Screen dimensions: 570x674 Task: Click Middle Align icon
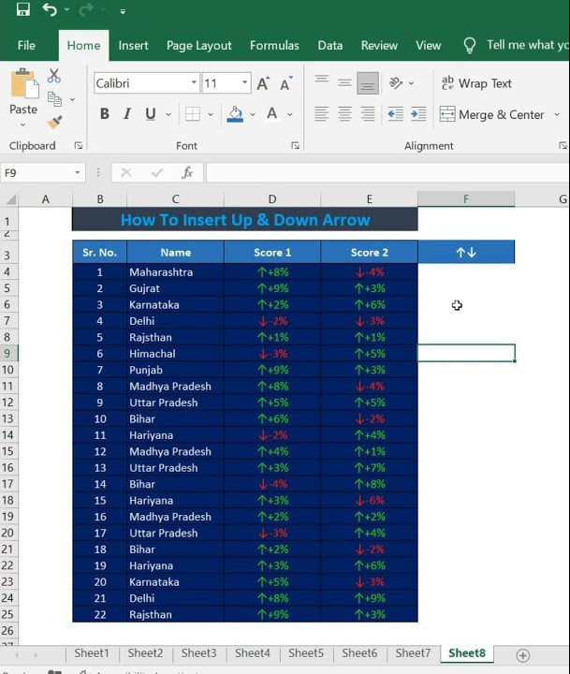344,82
